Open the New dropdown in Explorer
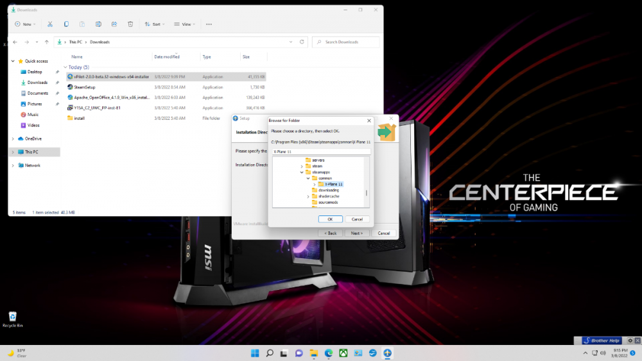642x361 pixels. 26,24
